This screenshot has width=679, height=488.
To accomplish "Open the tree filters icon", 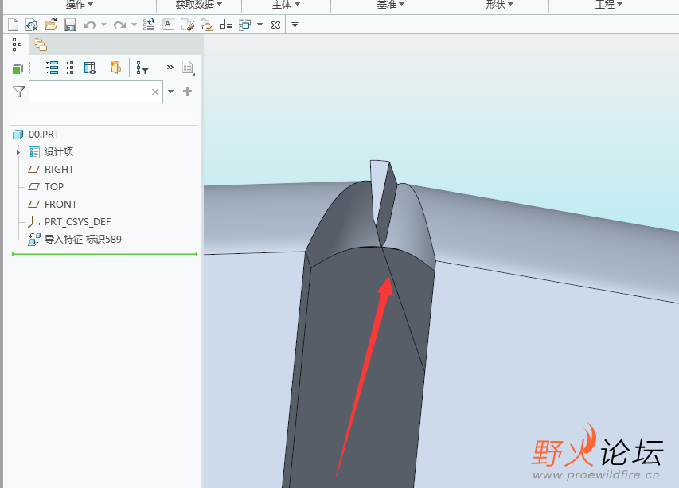I will pyautogui.click(x=142, y=68).
